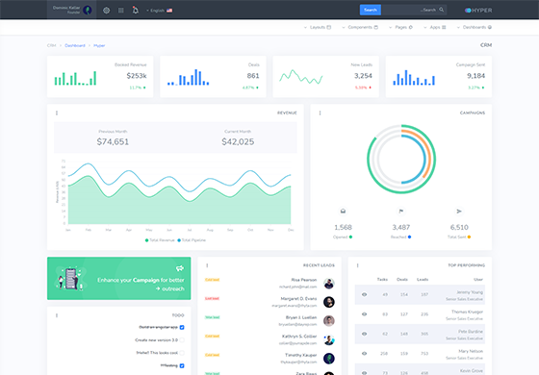
Task: Check 'This looks cool' todo checkbox
Action: (182, 353)
